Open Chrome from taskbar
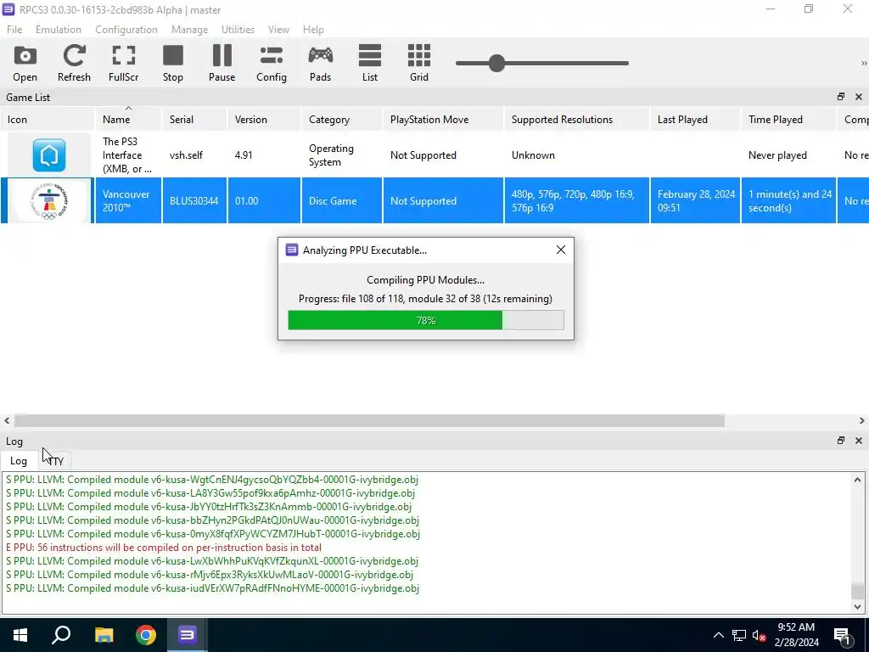The height and width of the screenshot is (652, 869). click(146, 635)
